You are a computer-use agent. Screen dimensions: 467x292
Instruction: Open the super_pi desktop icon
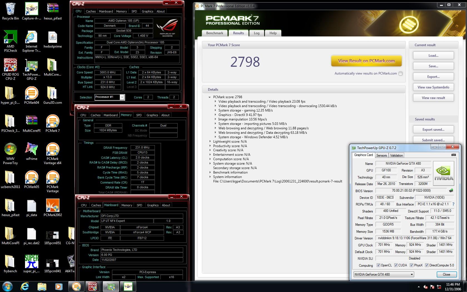(31, 264)
